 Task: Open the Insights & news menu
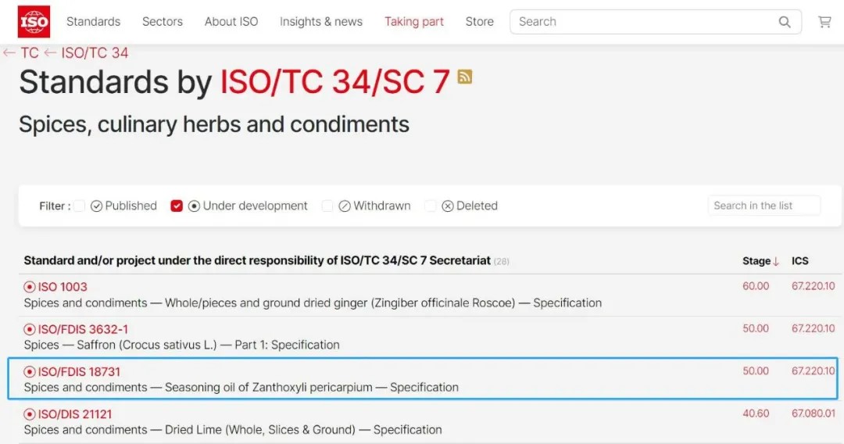pyautogui.click(x=321, y=22)
